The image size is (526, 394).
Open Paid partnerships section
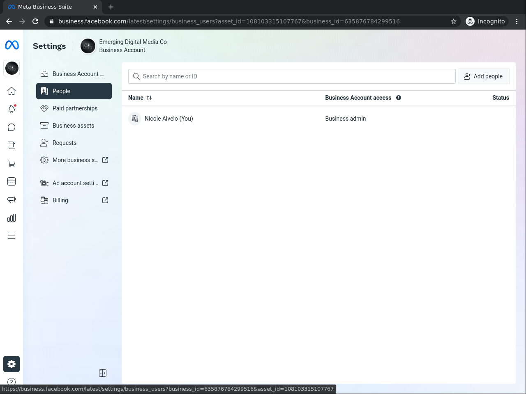pyautogui.click(x=74, y=108)
